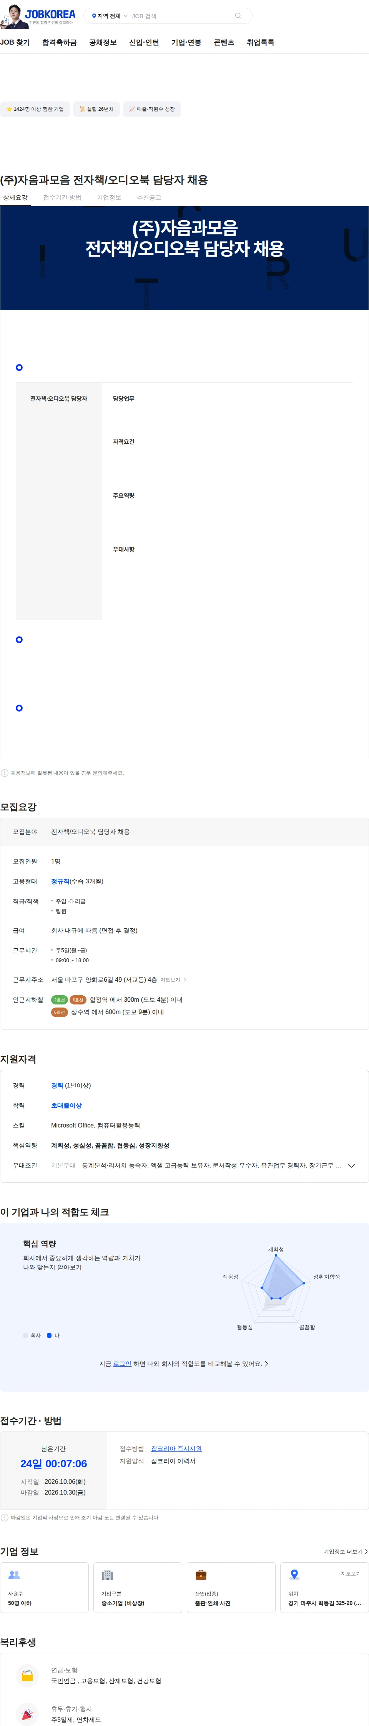Open the 공채정보 menu
369x1726 pixels.
pyautogui.click(x=103, y=42)
